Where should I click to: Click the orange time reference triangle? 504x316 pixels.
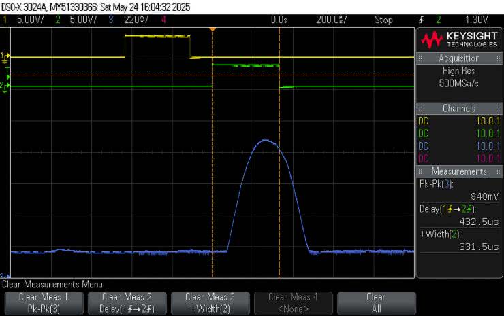click(213, 29)
